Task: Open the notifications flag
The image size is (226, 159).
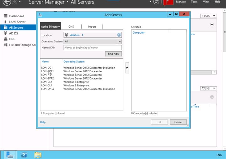Action: click(168, 3)
